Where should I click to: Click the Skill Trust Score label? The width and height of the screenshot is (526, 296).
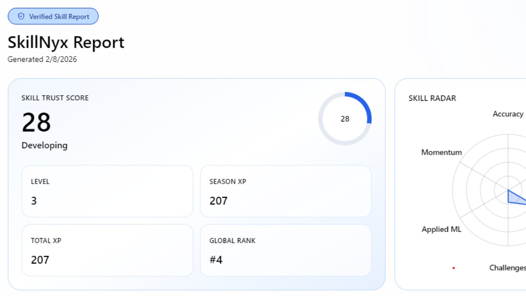(x=55, y=98)
